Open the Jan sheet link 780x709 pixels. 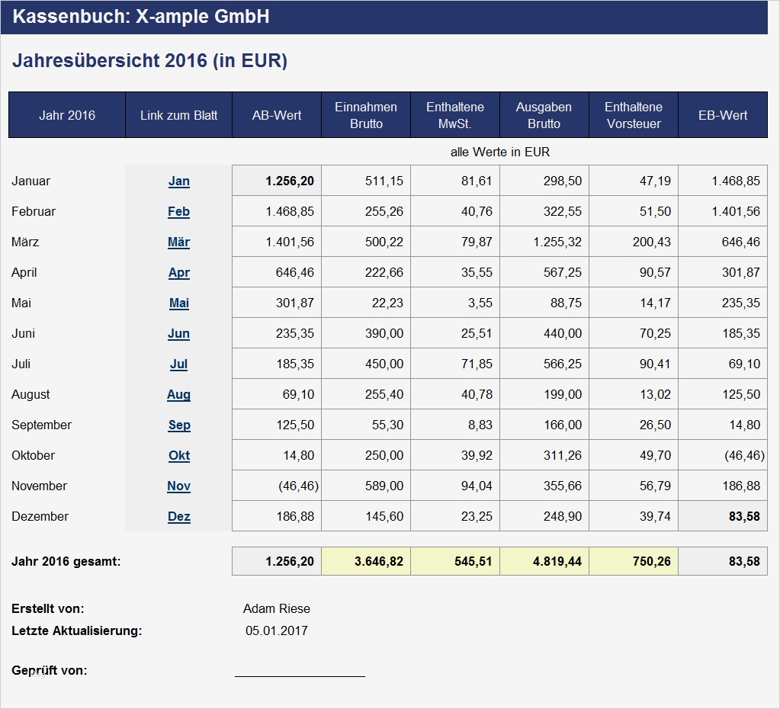point(178,181)
